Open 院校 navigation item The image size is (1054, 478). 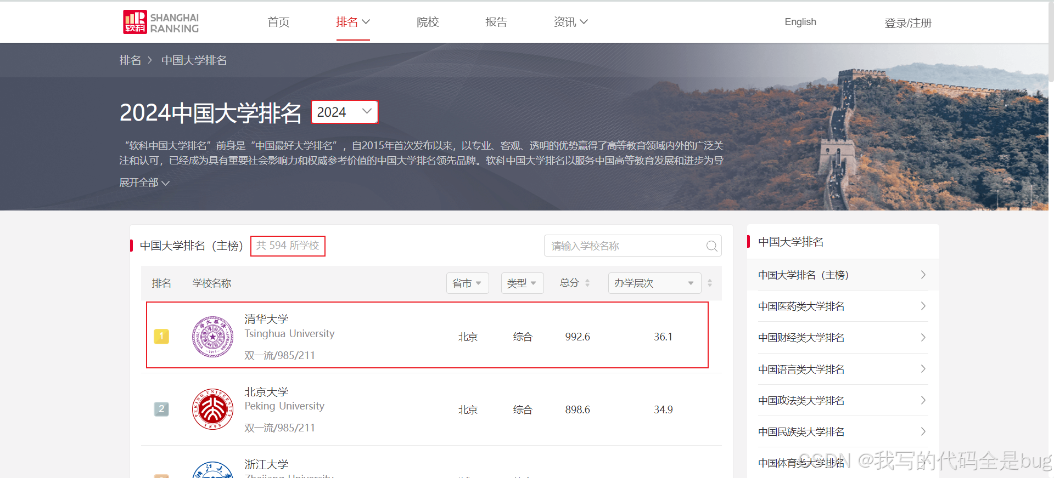point(428,22)
